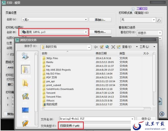Sort files by 修改日期 column header
168x131 pixels.
(107, 53)
